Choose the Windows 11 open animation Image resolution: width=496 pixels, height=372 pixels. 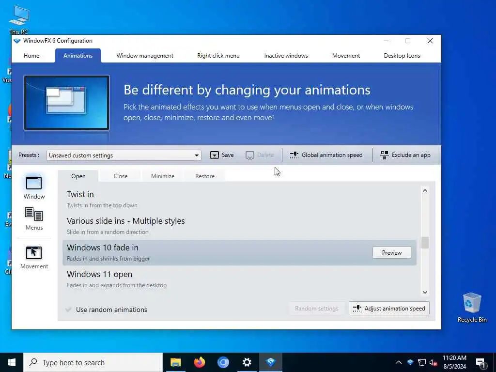tap(239, 279)
